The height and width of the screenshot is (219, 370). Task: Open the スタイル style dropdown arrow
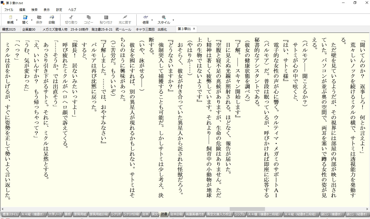(x=173, y=20)
